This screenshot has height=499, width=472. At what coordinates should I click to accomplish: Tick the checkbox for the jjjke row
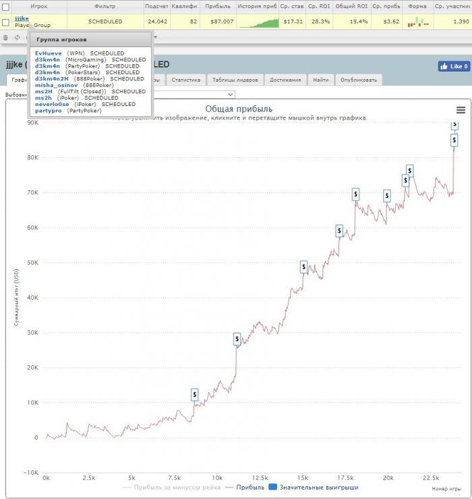point(5,22)
